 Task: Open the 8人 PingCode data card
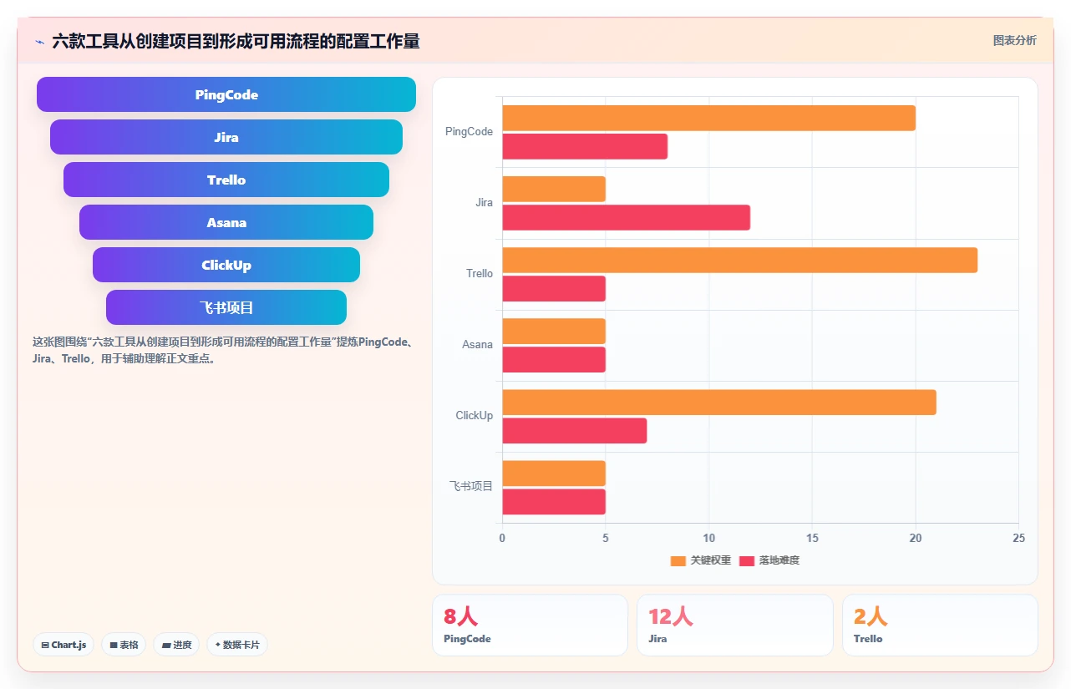tap(530, 625)
